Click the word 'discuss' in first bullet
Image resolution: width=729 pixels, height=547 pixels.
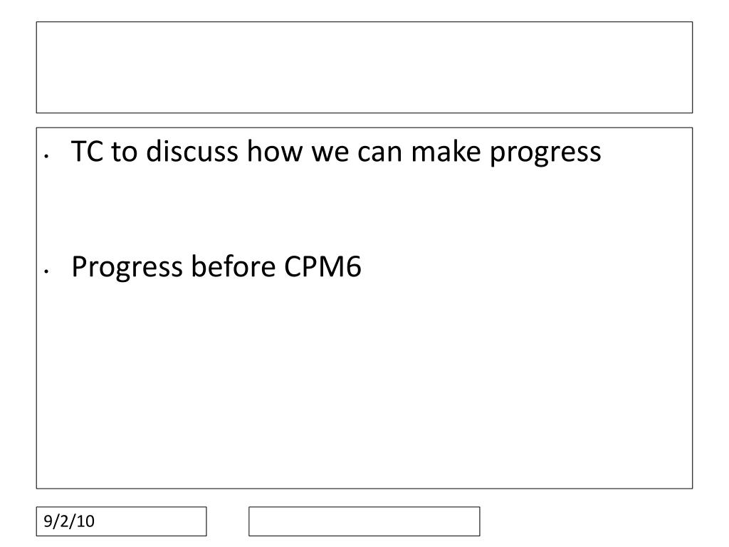pyautogui.click(x=192, y=151)
